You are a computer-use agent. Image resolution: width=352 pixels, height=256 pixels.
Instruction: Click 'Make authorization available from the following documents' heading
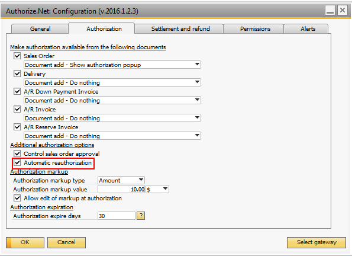click(x=88, y=47)
